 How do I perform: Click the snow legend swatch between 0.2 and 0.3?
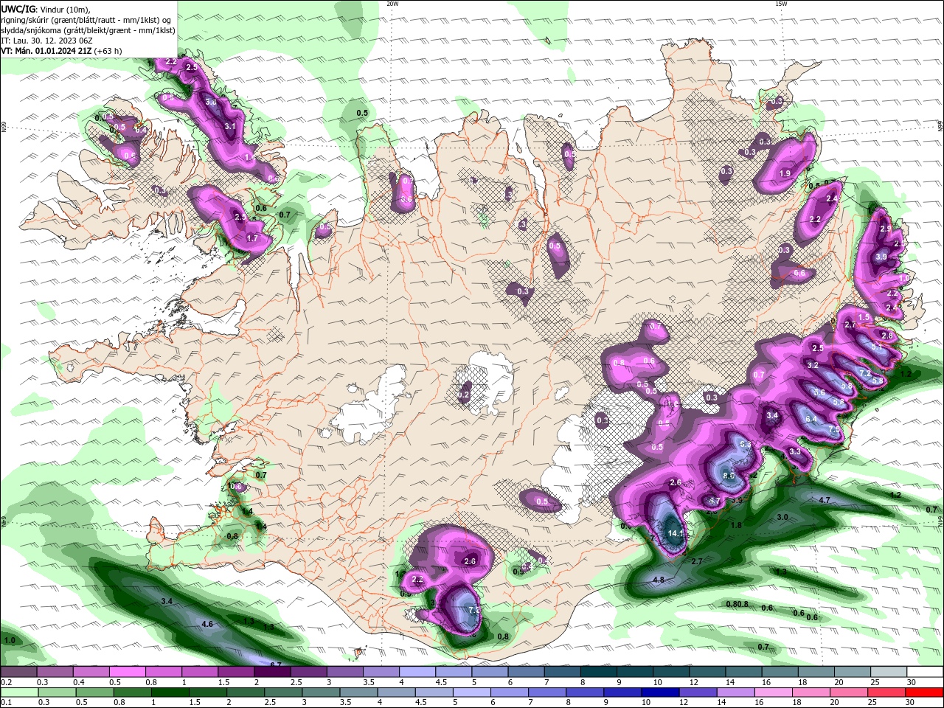coord(18,672)
